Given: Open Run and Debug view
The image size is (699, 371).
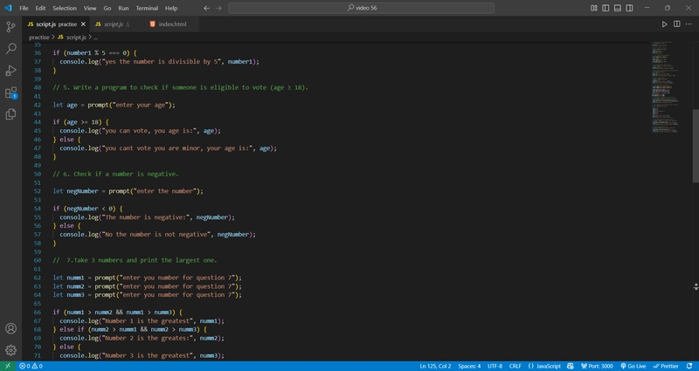Looking at the screenshot, I should click(10, 71).
